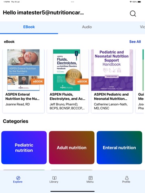
Task: Tap the partially visible fourth eBook card
Action: pos(140,81)
